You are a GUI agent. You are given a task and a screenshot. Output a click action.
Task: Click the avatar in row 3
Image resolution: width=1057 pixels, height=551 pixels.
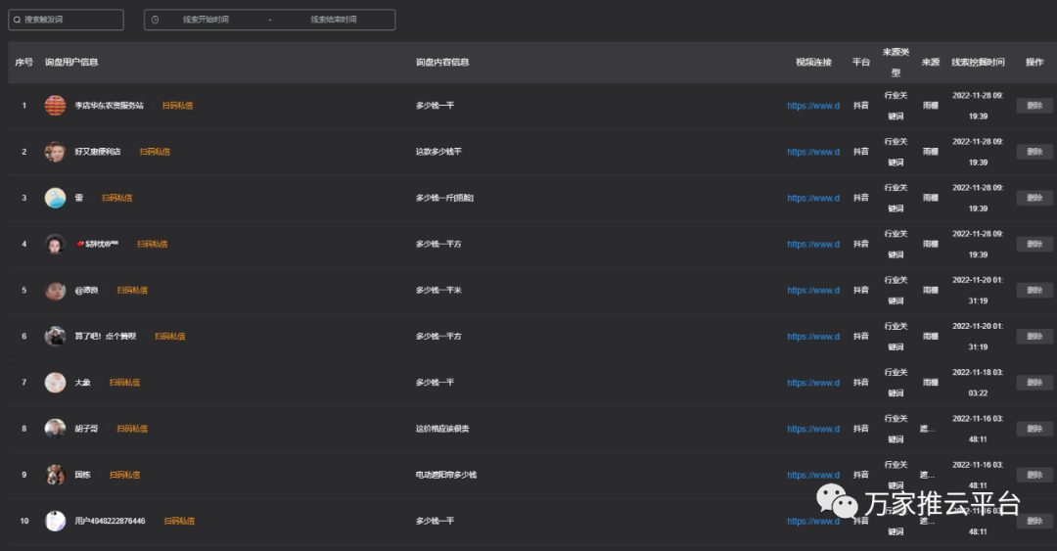(x=56, y=198)
